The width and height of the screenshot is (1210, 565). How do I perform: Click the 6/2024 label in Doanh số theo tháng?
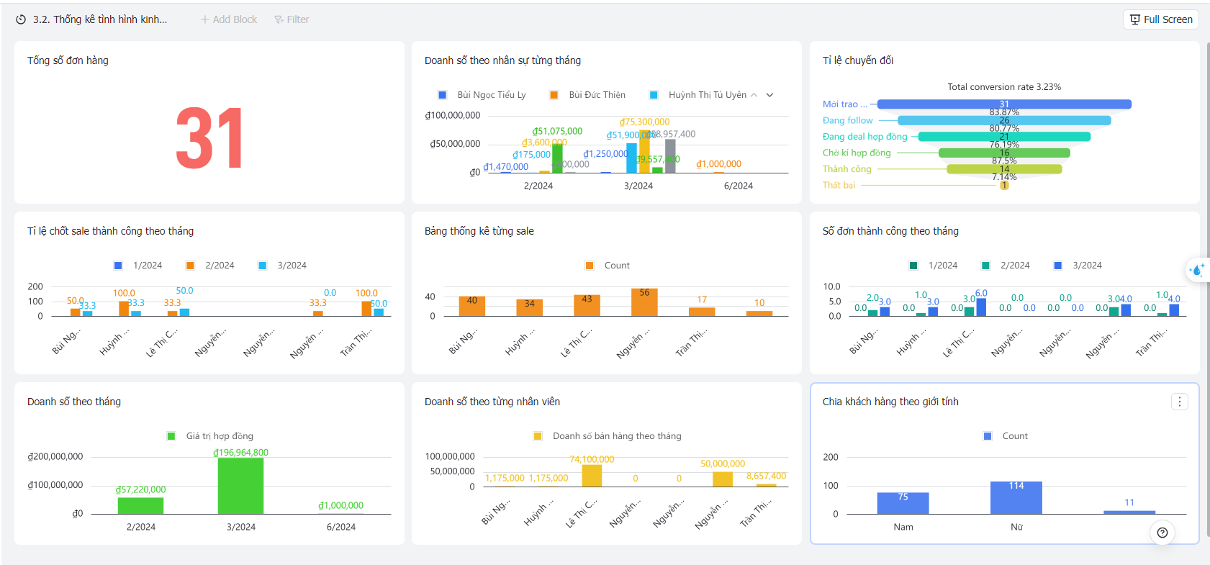(x=341, y=527)
